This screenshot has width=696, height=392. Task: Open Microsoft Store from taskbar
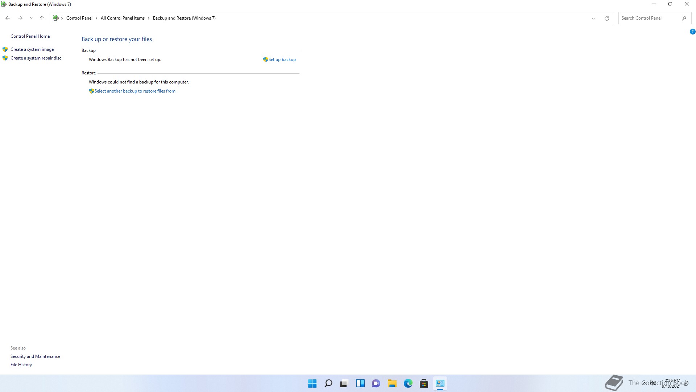click(424, 383)
